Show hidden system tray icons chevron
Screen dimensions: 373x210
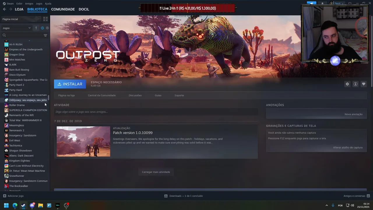pyautogui.click(x=327, y=205)
